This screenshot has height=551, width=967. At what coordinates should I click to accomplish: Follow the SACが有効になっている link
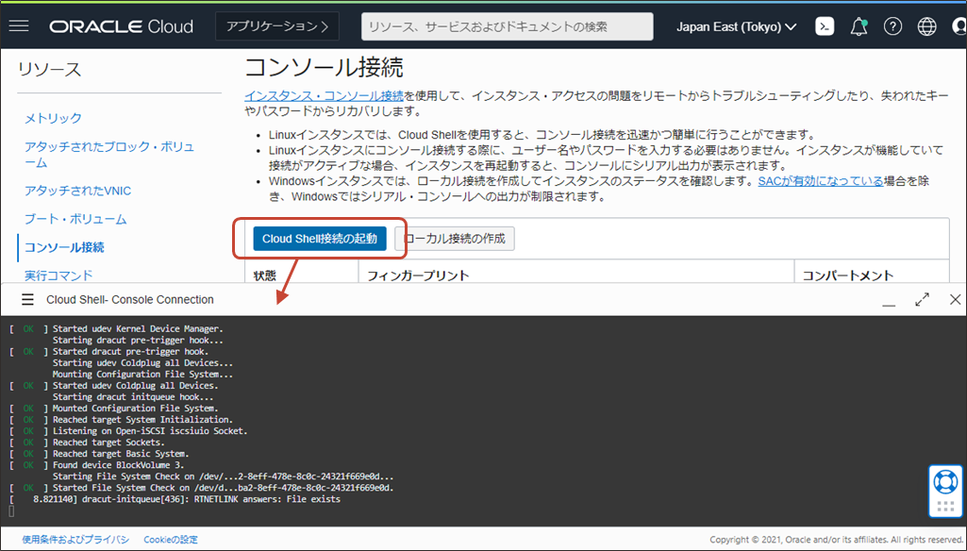coord(820,181)
